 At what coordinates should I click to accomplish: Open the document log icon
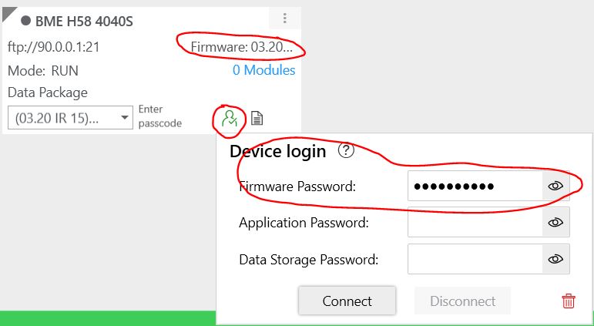pos(257,118)
